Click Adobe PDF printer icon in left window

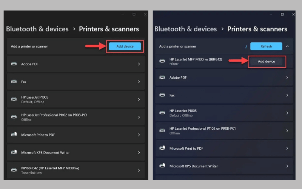tap(14, 64)
